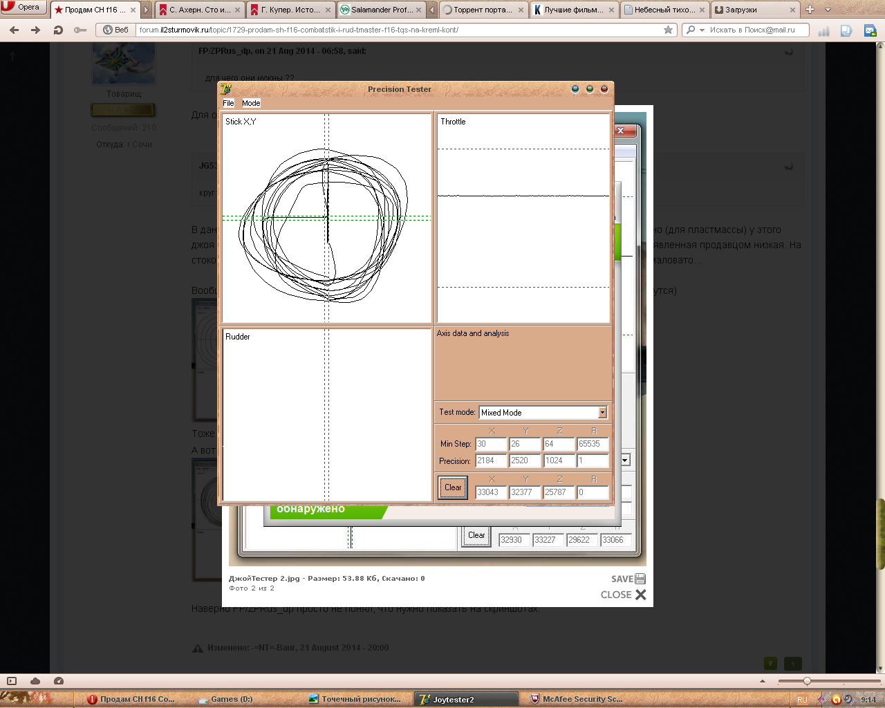Toggle the Opera panel icon in the status bar
This screenshot has width=885, height=708.
point(12,681)
